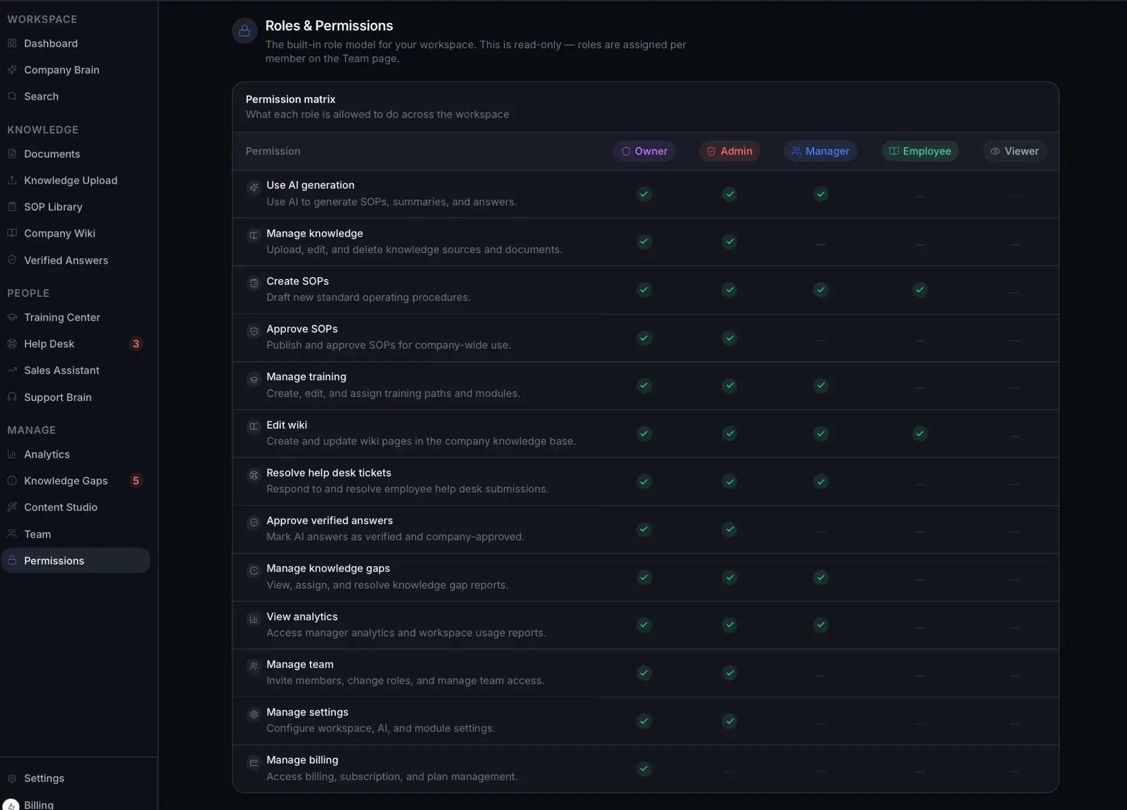
Task: Click the Sales Assistant trend icon
Action: click(x=12, y=370)
